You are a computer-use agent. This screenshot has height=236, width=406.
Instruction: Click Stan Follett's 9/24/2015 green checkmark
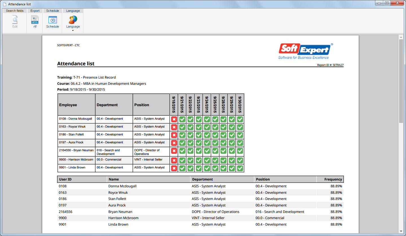point(207,135)
